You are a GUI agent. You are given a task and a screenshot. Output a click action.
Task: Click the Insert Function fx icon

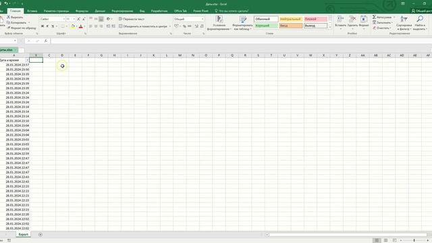[x=46, y=40]
